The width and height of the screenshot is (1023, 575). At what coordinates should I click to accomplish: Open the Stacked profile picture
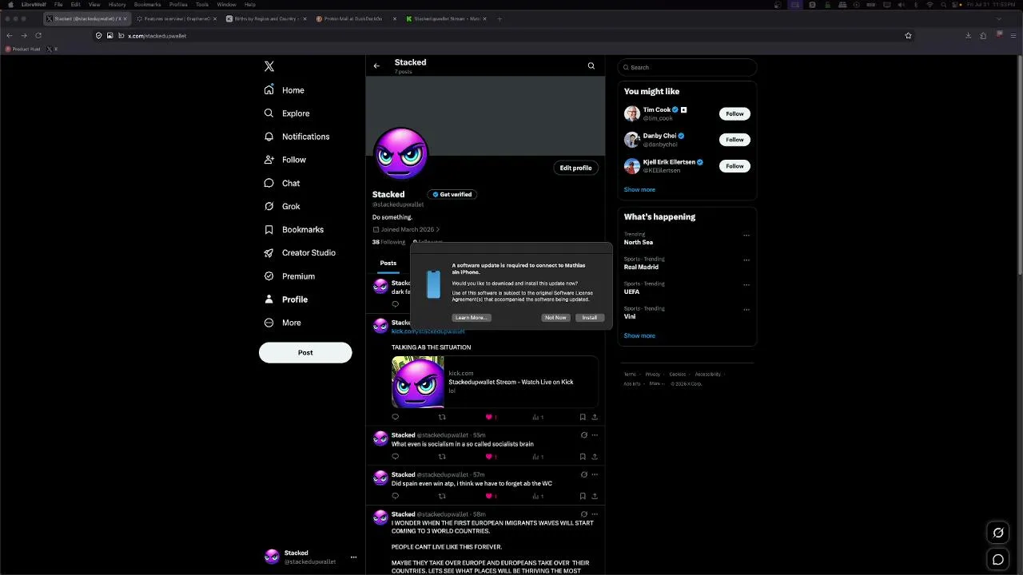click(x=401, y=154)
